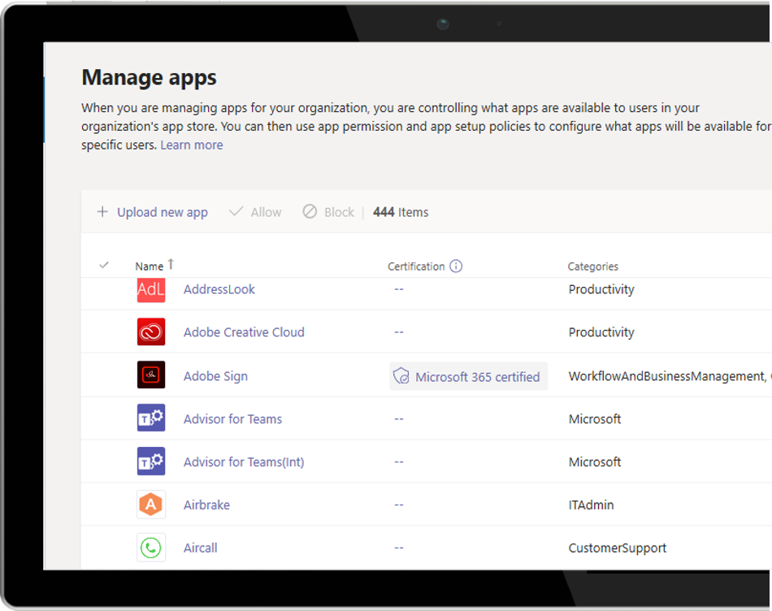The image size is (772, 611).
Task: Toggle the select-all checkmark in header
Action: click(104, 265)
